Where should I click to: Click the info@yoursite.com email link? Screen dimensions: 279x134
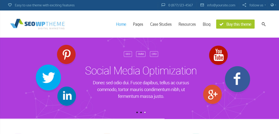click(221, 5)
